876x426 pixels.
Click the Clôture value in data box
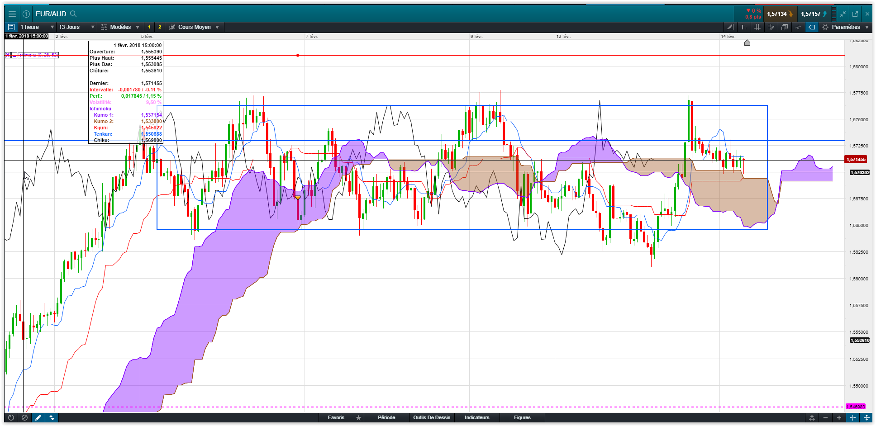(151, 71)
